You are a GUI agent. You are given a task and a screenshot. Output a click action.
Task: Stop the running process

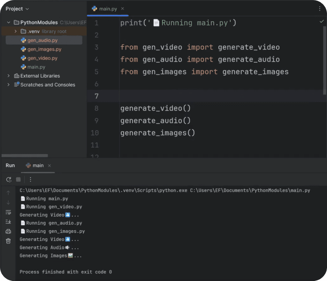(x=18, y=180)
